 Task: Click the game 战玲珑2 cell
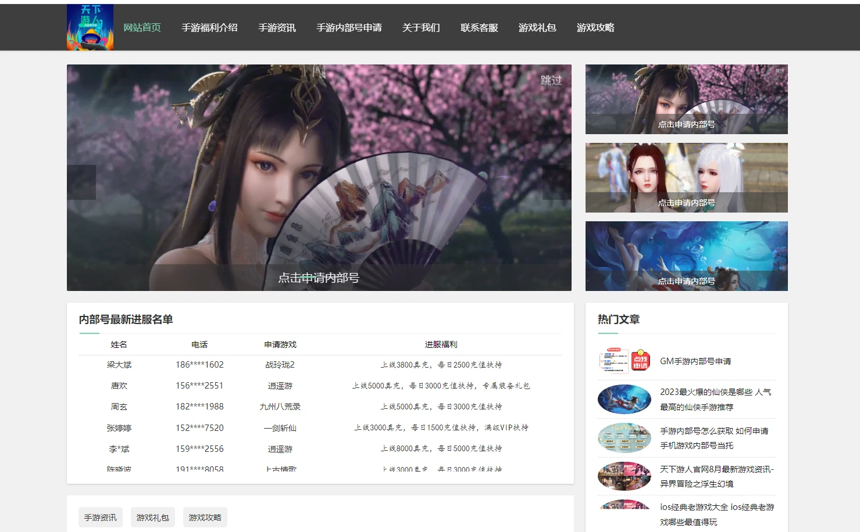(x=280, y=365)
